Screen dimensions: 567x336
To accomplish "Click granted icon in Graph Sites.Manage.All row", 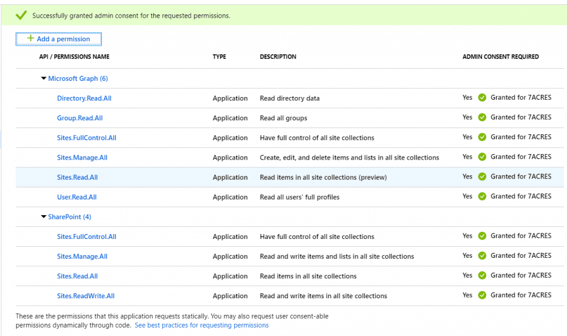I will pos(482,157).
